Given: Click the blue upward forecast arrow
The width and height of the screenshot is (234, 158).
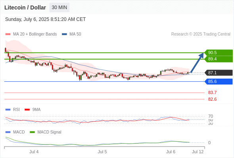Looking at the screenshot, I should click(197, 63).
